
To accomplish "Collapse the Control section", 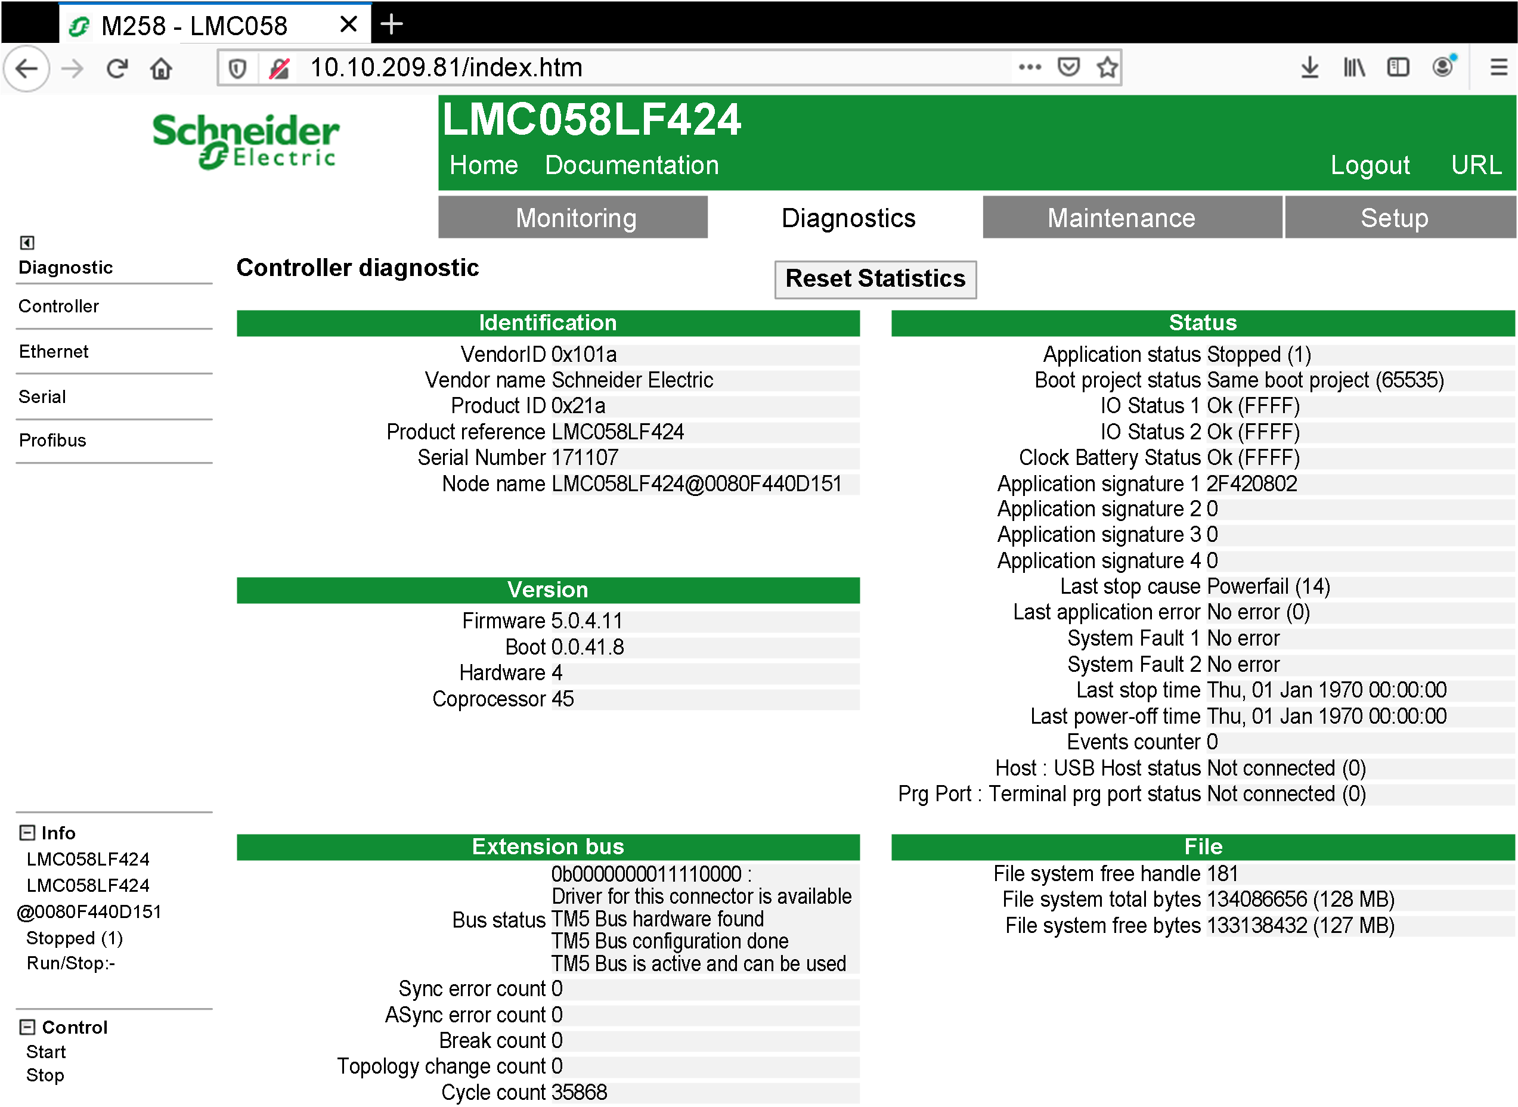I will coord(27,1027).
